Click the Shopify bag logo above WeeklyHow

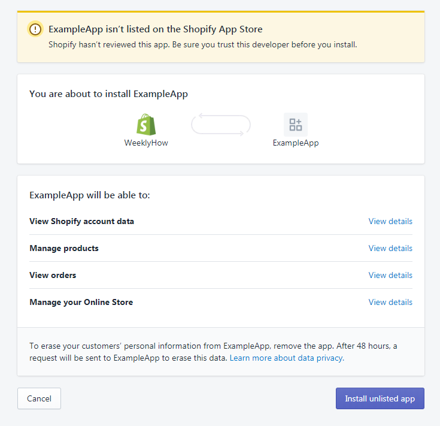coord(146,125)
